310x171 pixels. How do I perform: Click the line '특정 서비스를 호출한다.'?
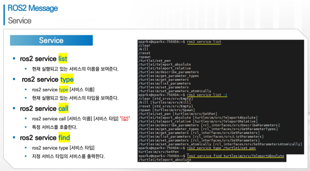pos(55,127)
